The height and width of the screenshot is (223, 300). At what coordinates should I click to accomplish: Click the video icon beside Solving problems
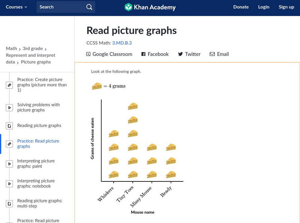pos(9,108)
